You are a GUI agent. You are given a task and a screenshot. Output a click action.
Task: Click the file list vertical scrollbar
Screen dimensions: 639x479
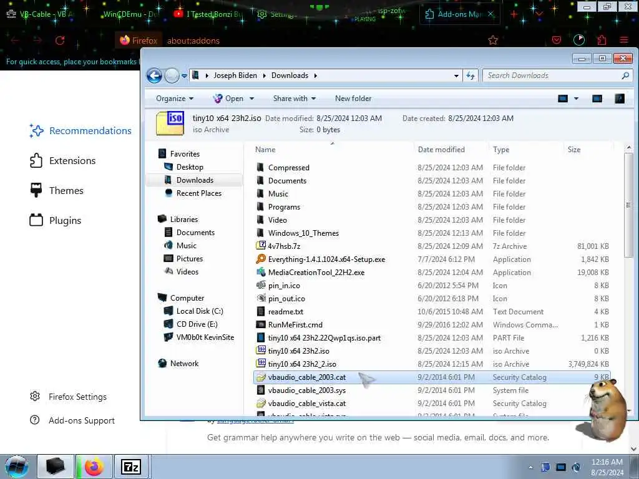coord(628,205)
